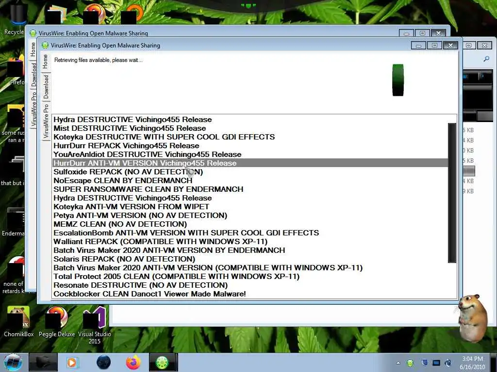Open the media player taskbar icon
The height and width of the screenshot is (372, 497).
[x=73, y=362]
